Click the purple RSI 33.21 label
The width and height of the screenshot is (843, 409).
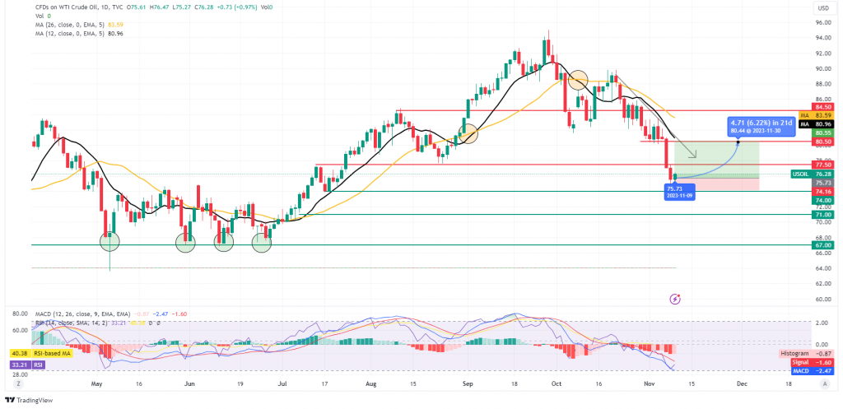[x=27, y=365]
